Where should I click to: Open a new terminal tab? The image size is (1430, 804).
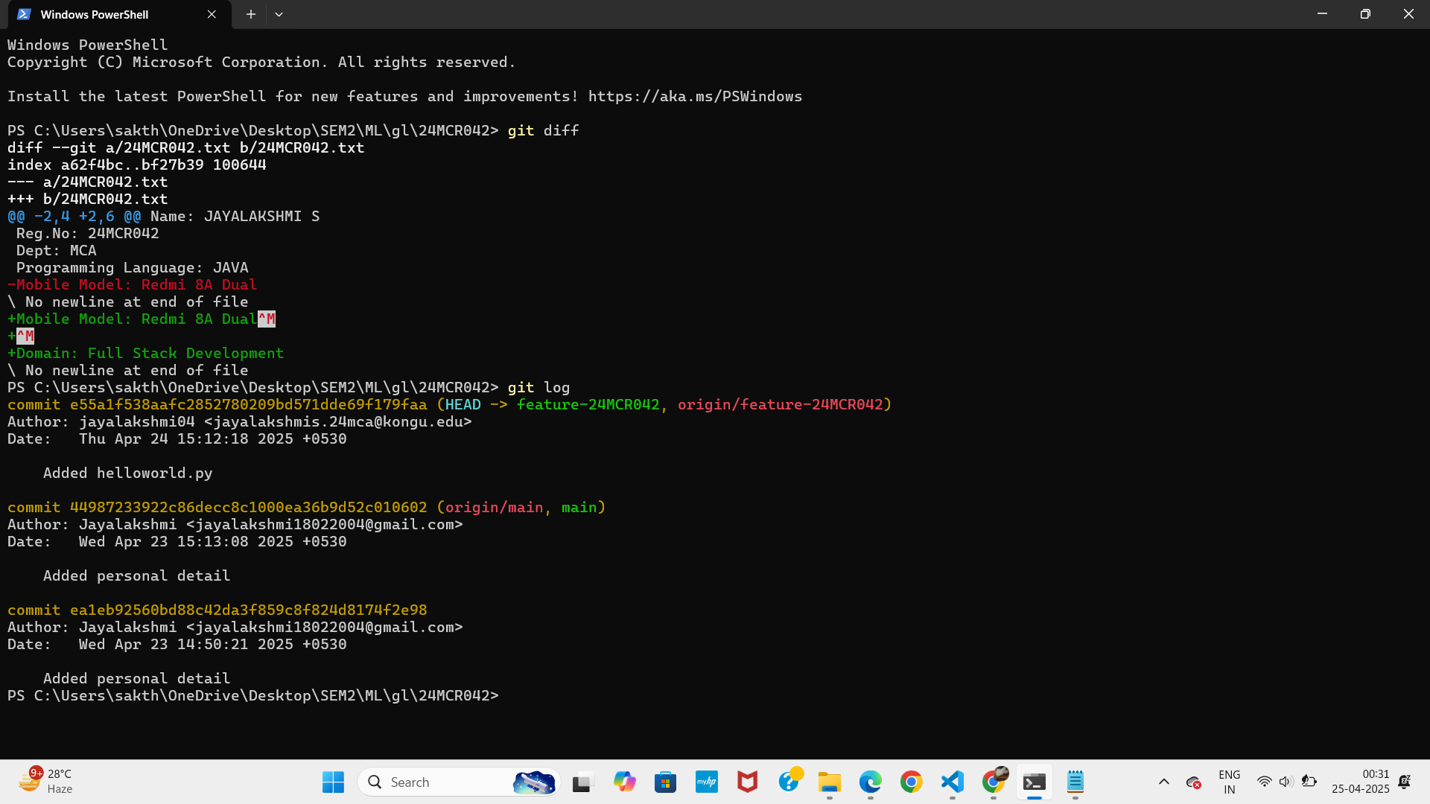click(x=251, y=14)
